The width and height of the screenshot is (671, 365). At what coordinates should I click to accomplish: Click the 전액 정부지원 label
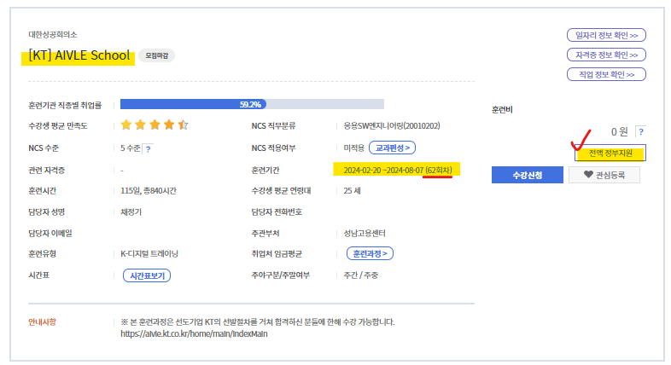coord(610,153)
